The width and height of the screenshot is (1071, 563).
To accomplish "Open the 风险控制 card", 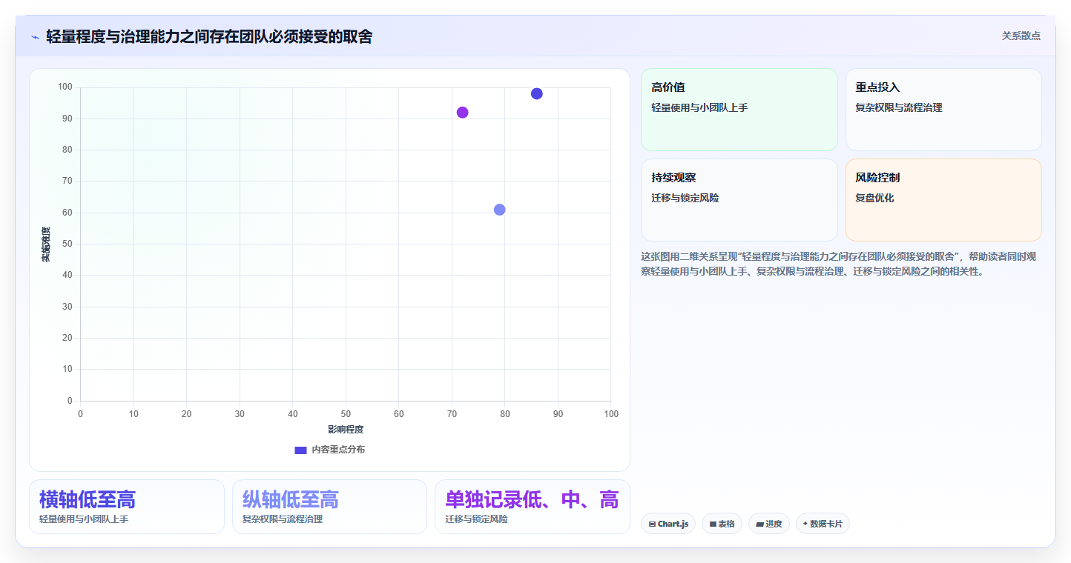I will [x=943, y=200].
